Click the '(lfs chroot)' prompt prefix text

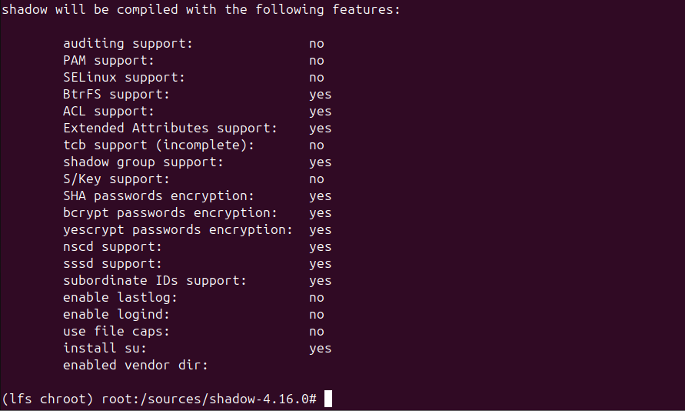click(48, 399)
